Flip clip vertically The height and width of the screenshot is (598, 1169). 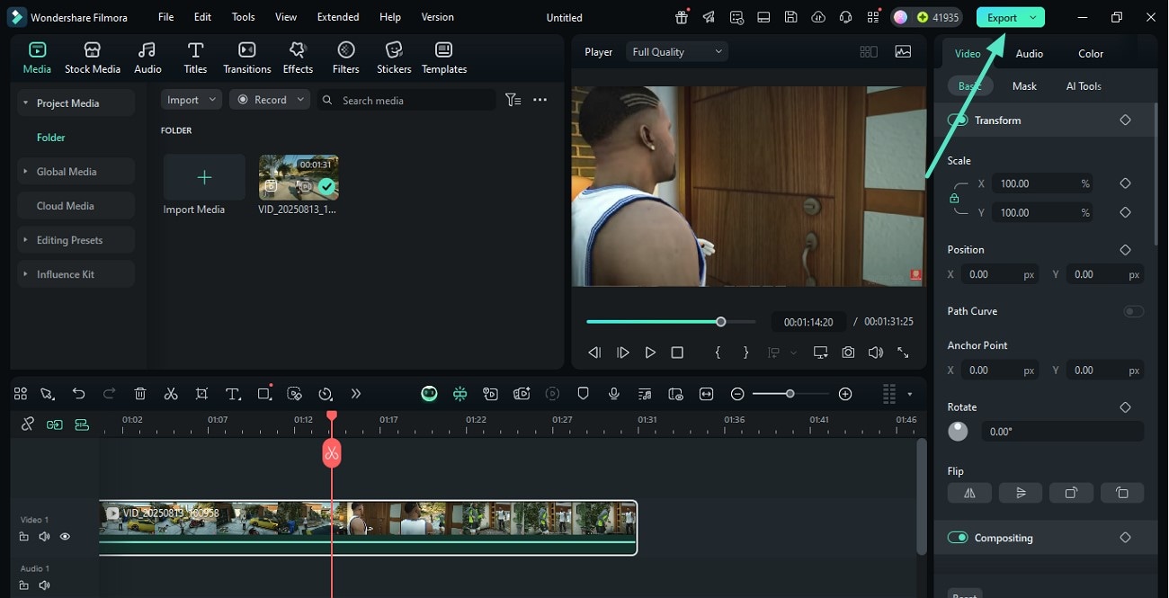pos(1021,493)
